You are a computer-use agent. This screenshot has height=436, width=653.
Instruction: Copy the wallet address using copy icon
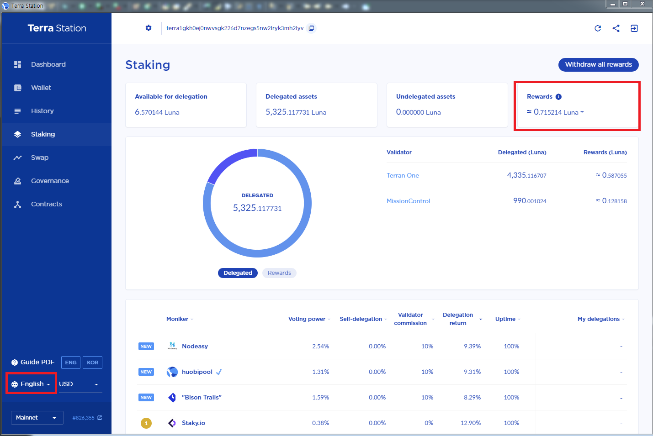pyautogui.click(x=311, y=28)
